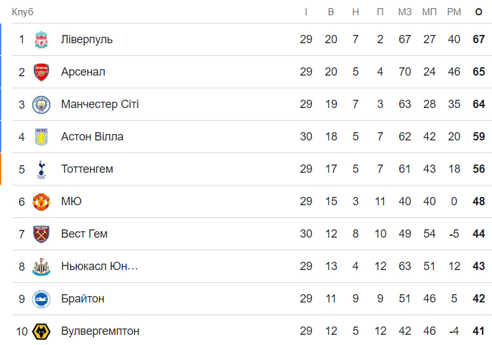Click the Newcastle United crest icon
492x345 pixels.
[41, 266]
